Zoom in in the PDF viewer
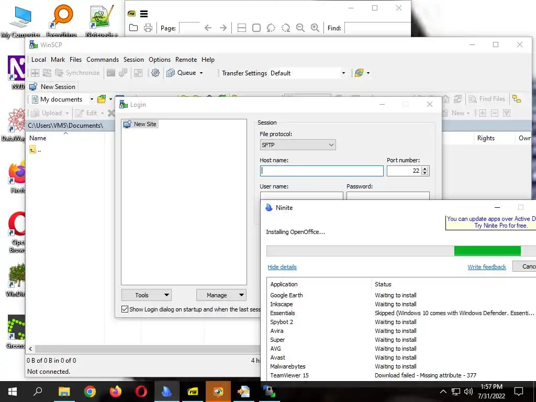Screen dimensions: 536x402 (x=315, y=28)
